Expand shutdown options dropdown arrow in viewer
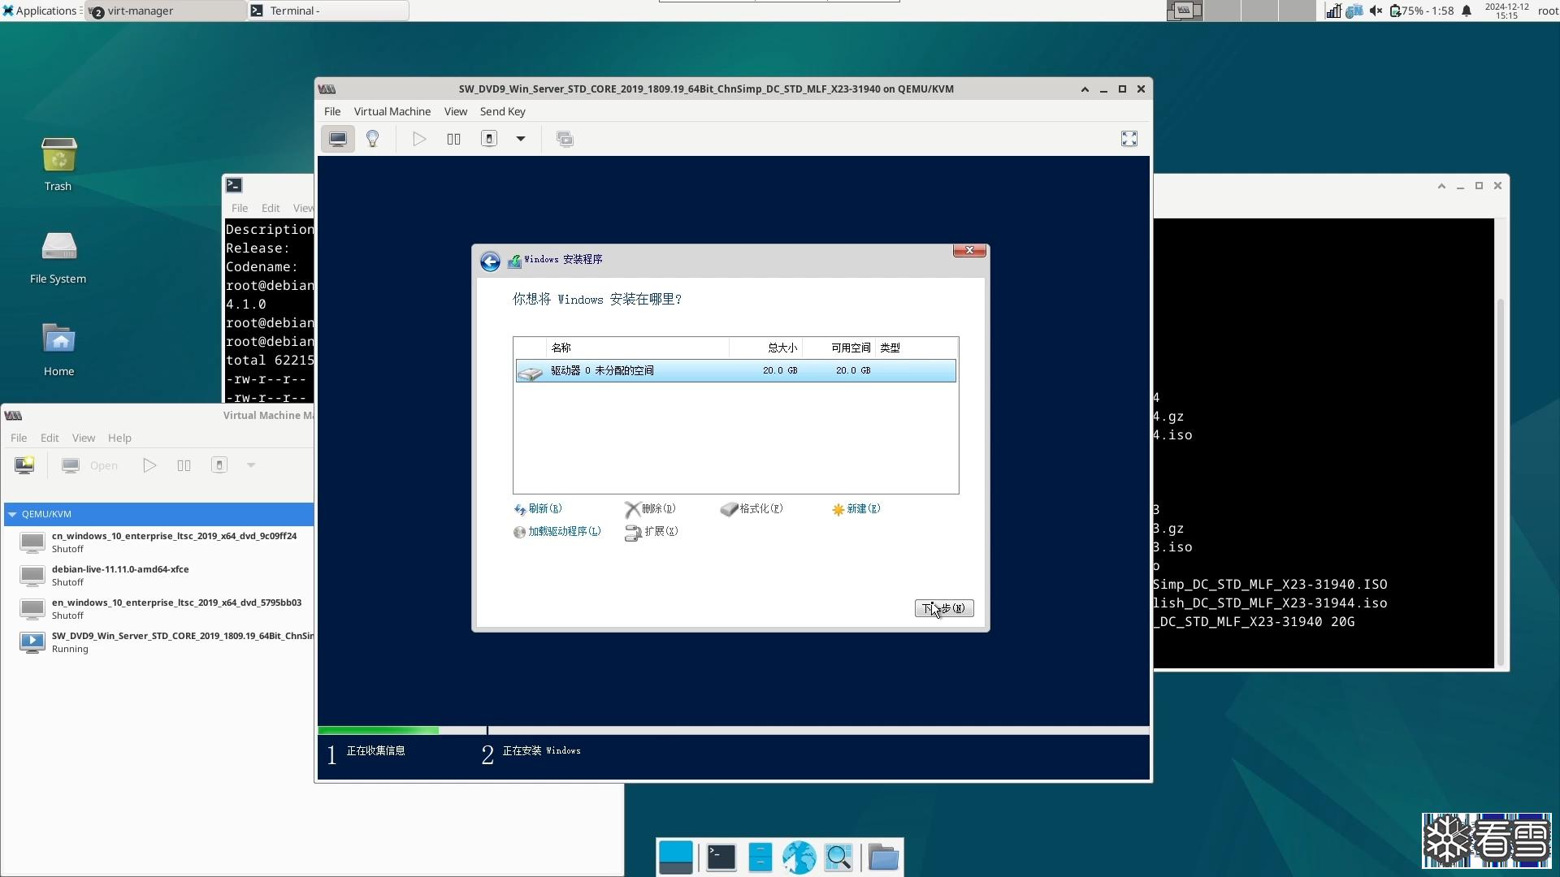Viewport: 1560px width, 877px height. tap(521, 139)
